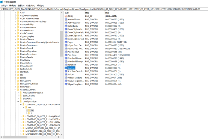Select the Scaling DWORD value icon
The height and width of the screenshot is (139, 208).
point(66,68)
